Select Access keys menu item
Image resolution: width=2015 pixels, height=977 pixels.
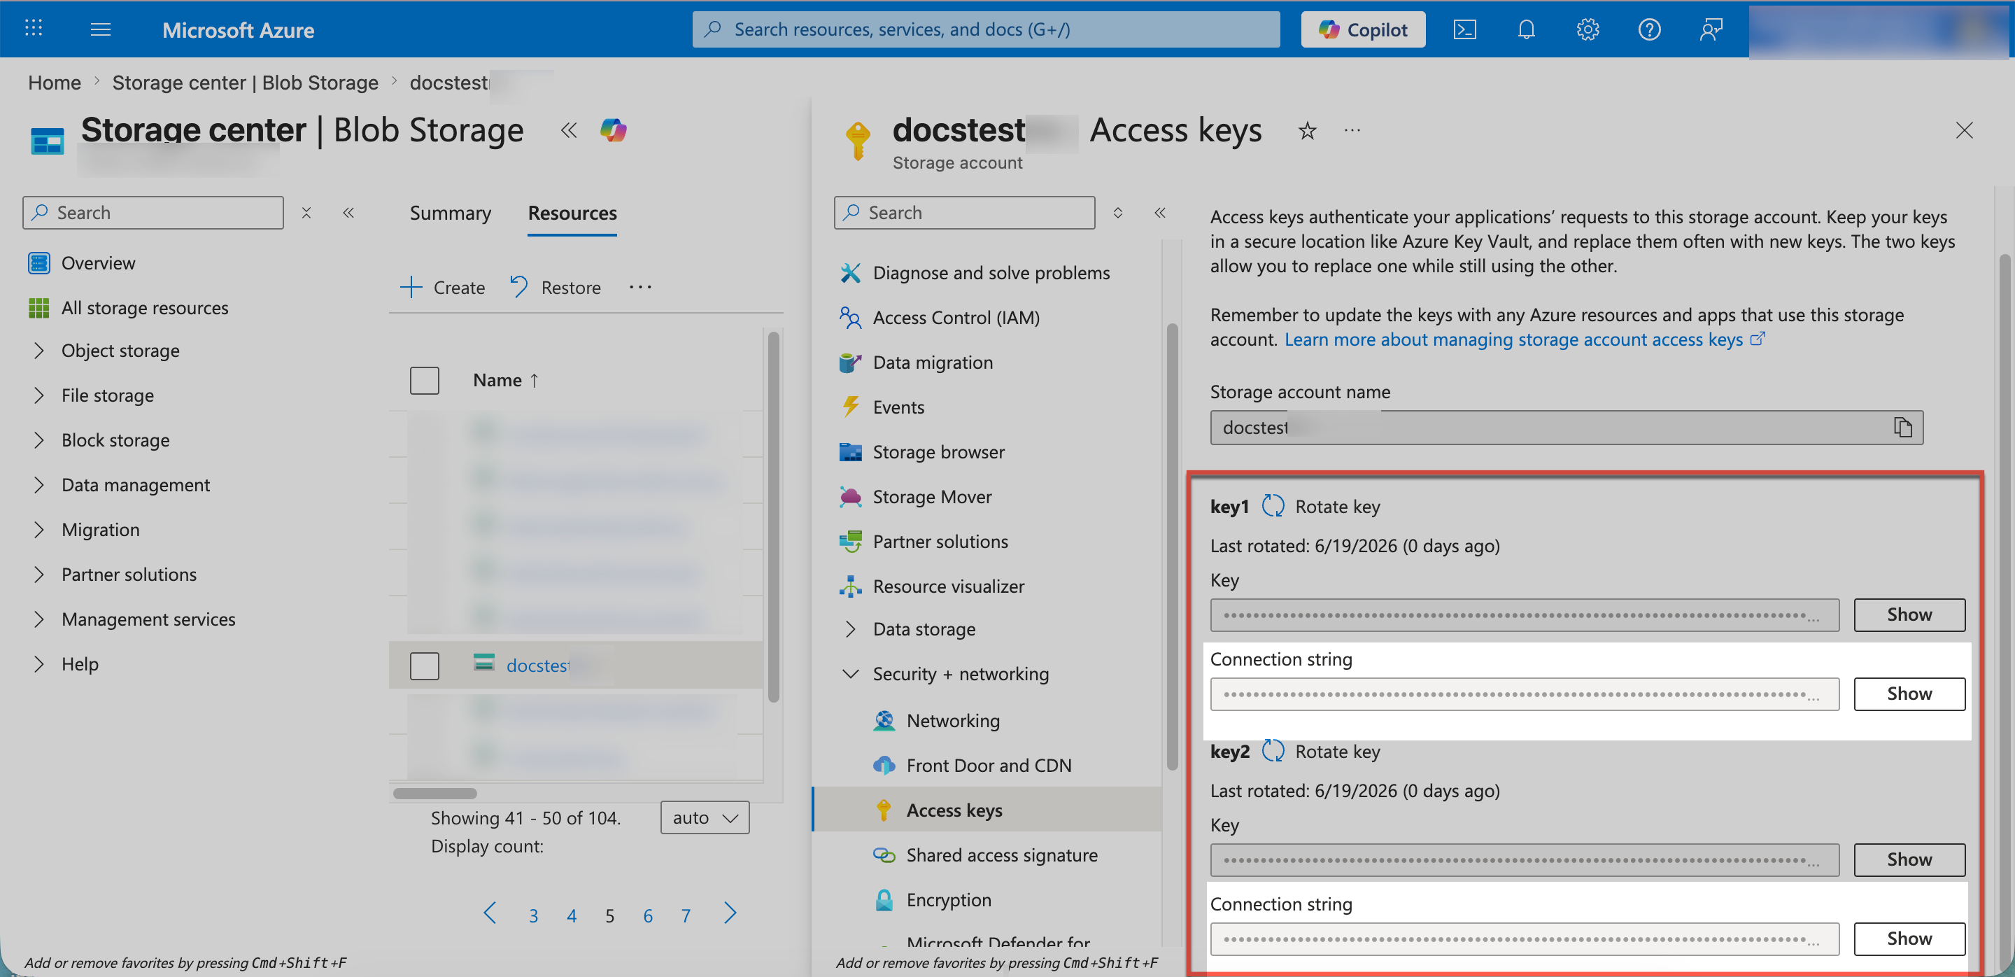coord(987,810)
